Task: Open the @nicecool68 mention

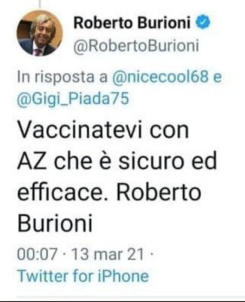Action: coord(160,77)
